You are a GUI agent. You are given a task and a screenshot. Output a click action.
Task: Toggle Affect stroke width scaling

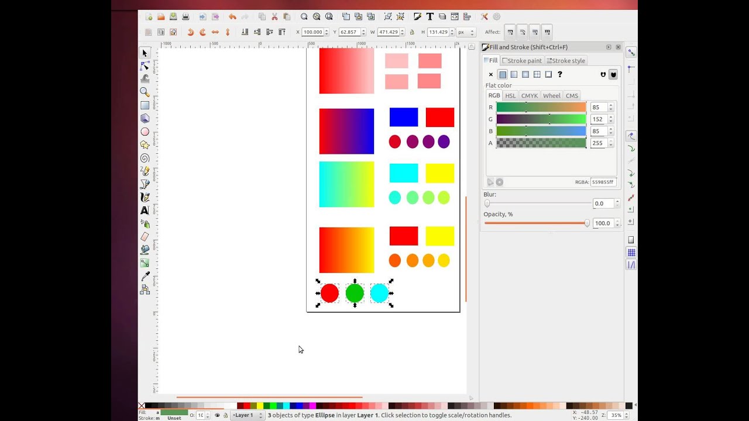[510, 32]
